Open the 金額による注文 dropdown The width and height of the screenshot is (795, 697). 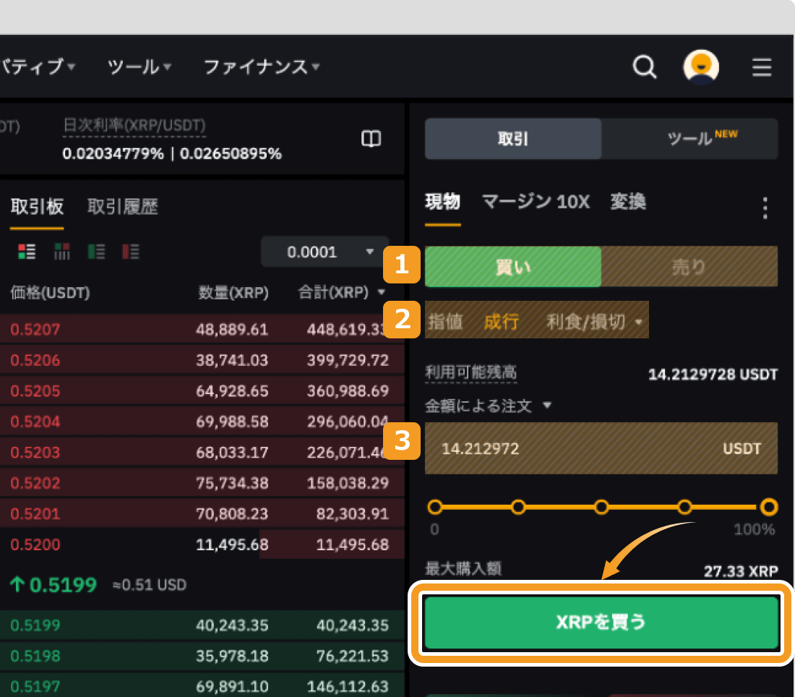pyautogui.click(x=488, y=406)
